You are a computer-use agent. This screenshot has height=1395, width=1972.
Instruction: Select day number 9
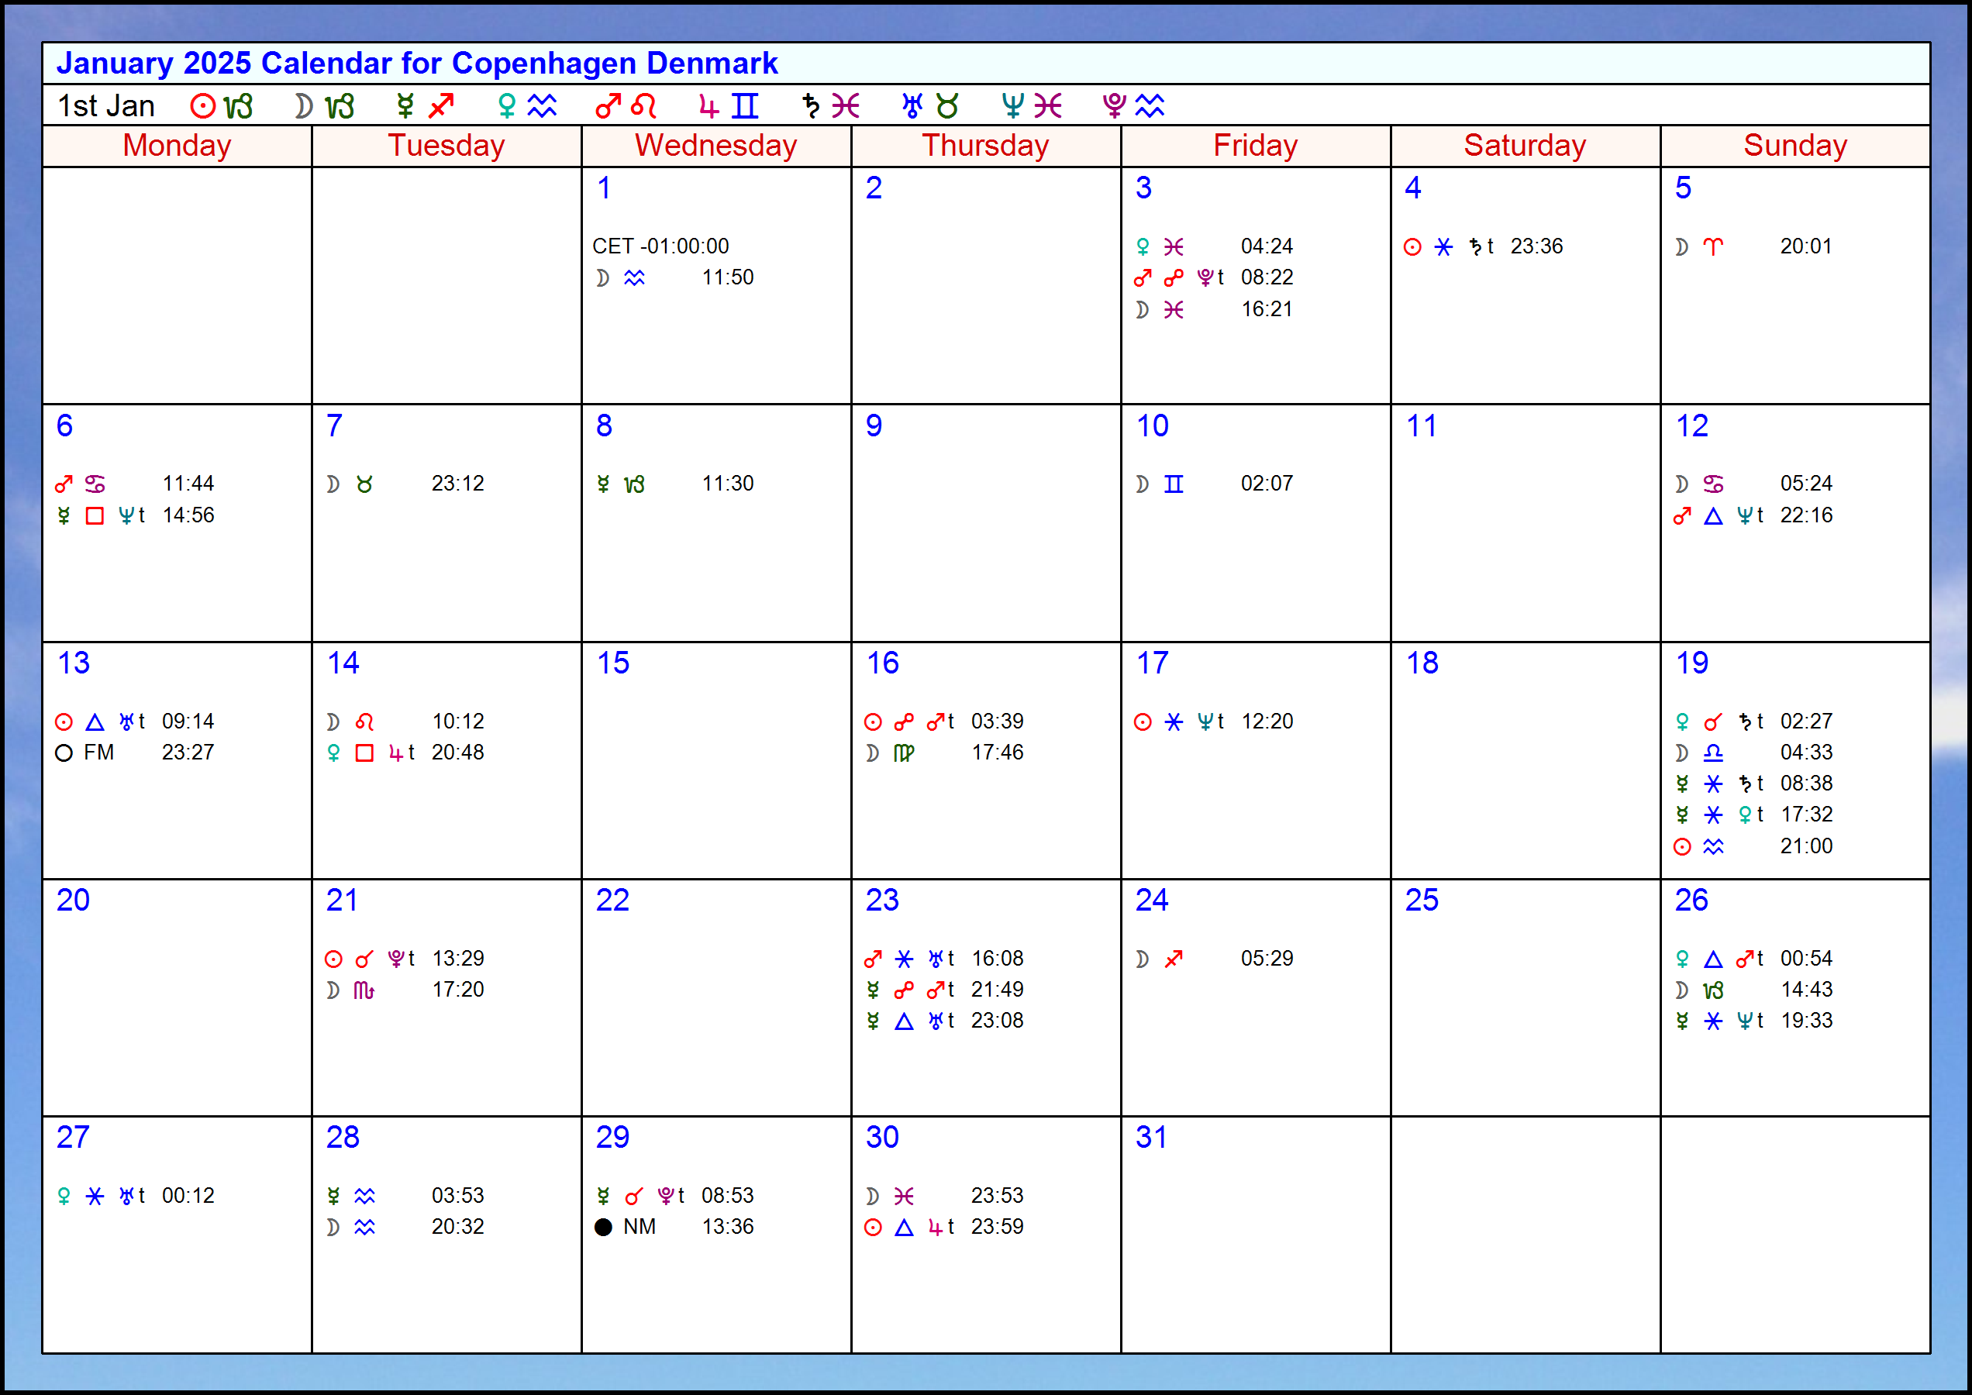(x=874, y=426)
